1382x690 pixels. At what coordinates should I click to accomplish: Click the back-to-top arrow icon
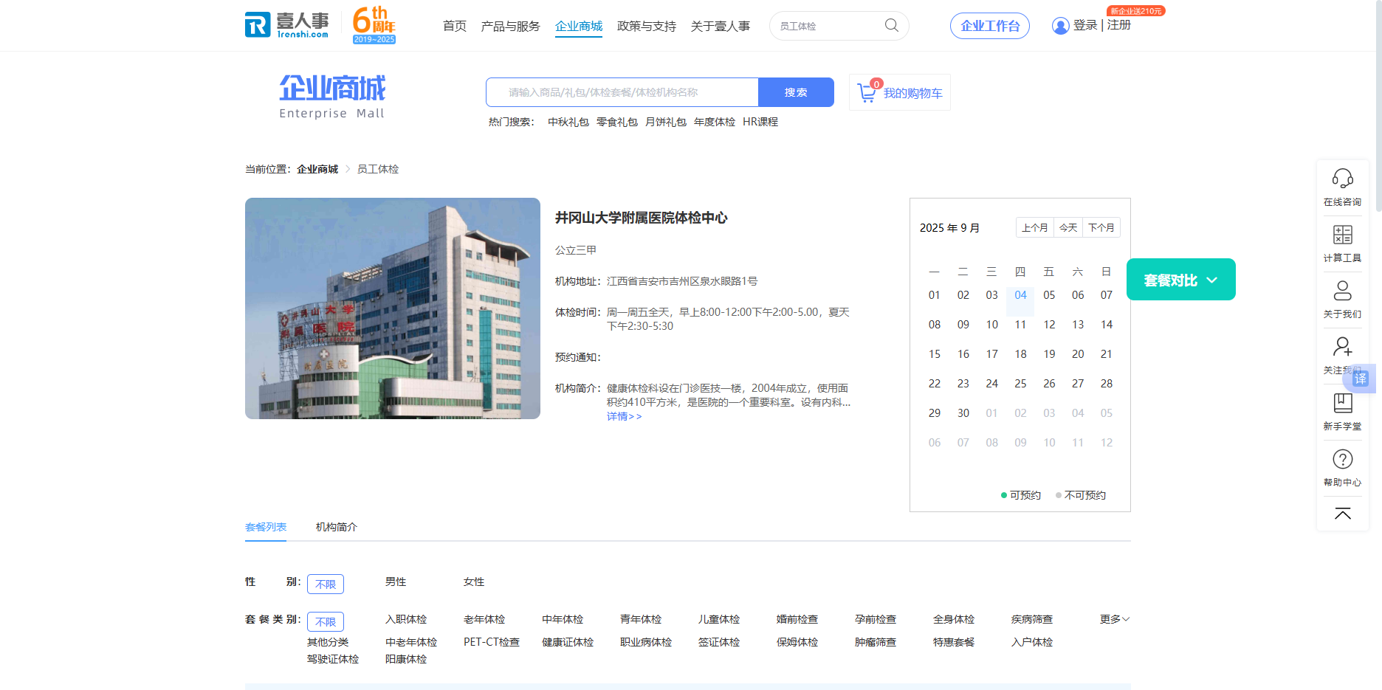point(1342,514)
